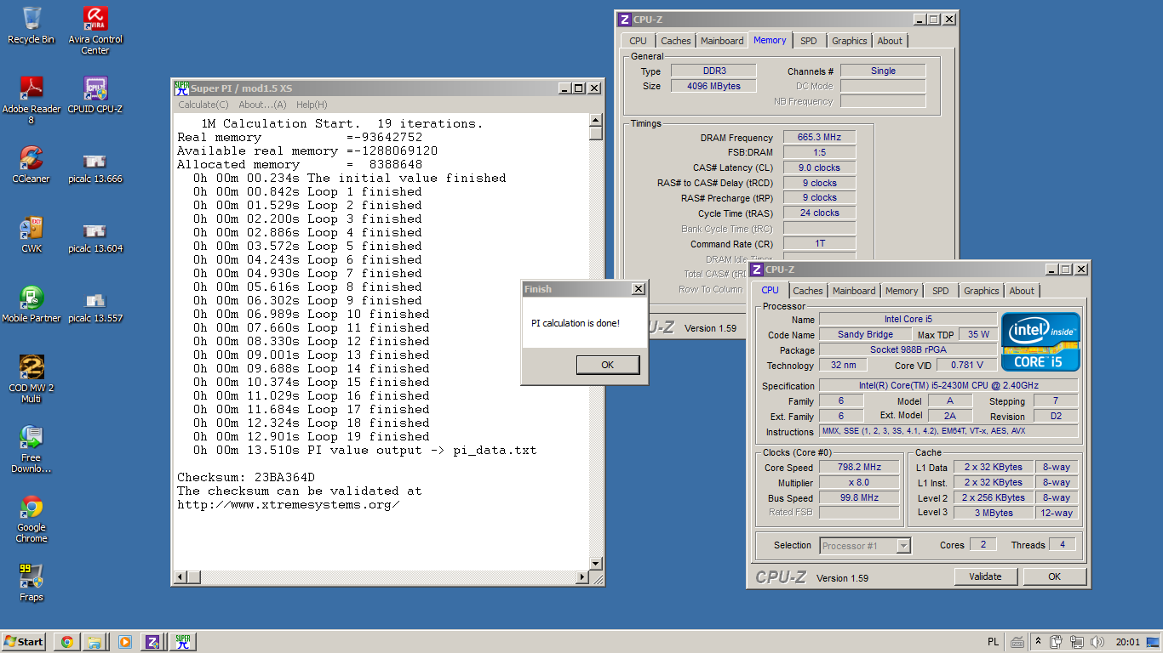The width and height of the screenshot is (1163, 653).
Task: Click the Super PI vertical scrollbar up arrow
Action: (596, 120)
